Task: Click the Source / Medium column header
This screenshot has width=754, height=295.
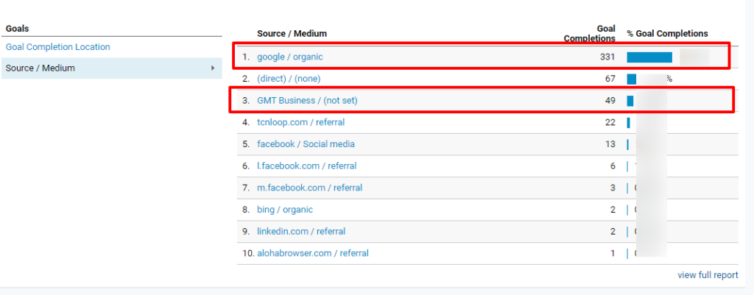Action: click(292, 34)
